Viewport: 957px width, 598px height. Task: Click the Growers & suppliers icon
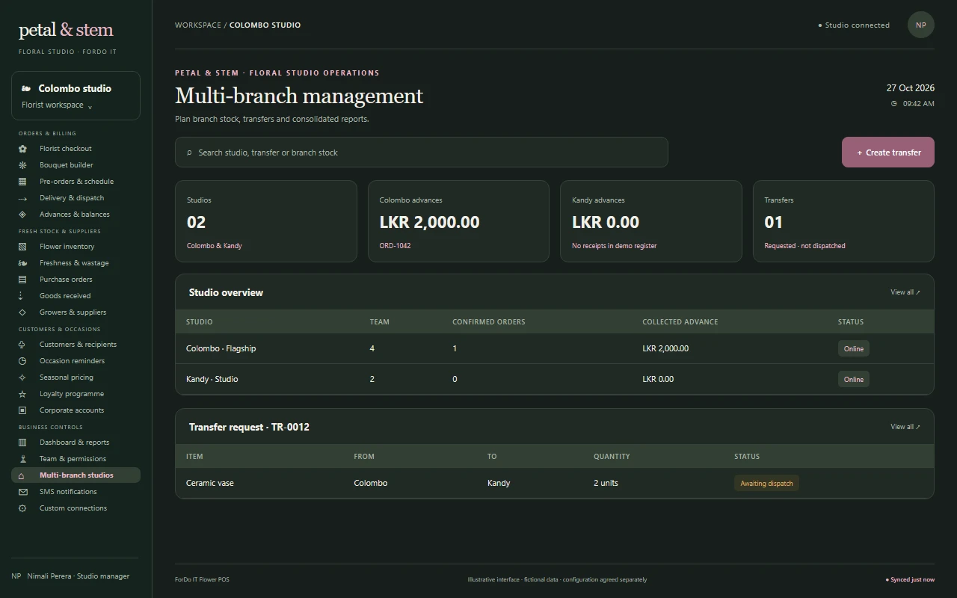pos(22,312)
